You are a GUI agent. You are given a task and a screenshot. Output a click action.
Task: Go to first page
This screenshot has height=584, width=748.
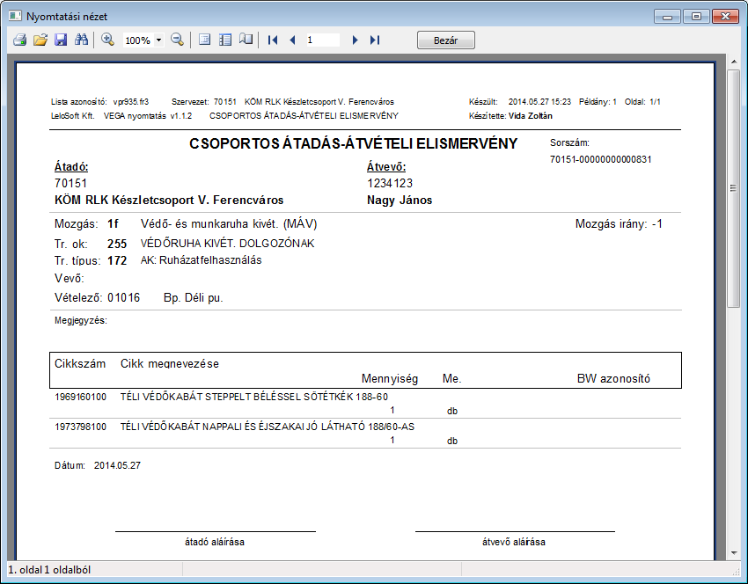click(273, 40)
